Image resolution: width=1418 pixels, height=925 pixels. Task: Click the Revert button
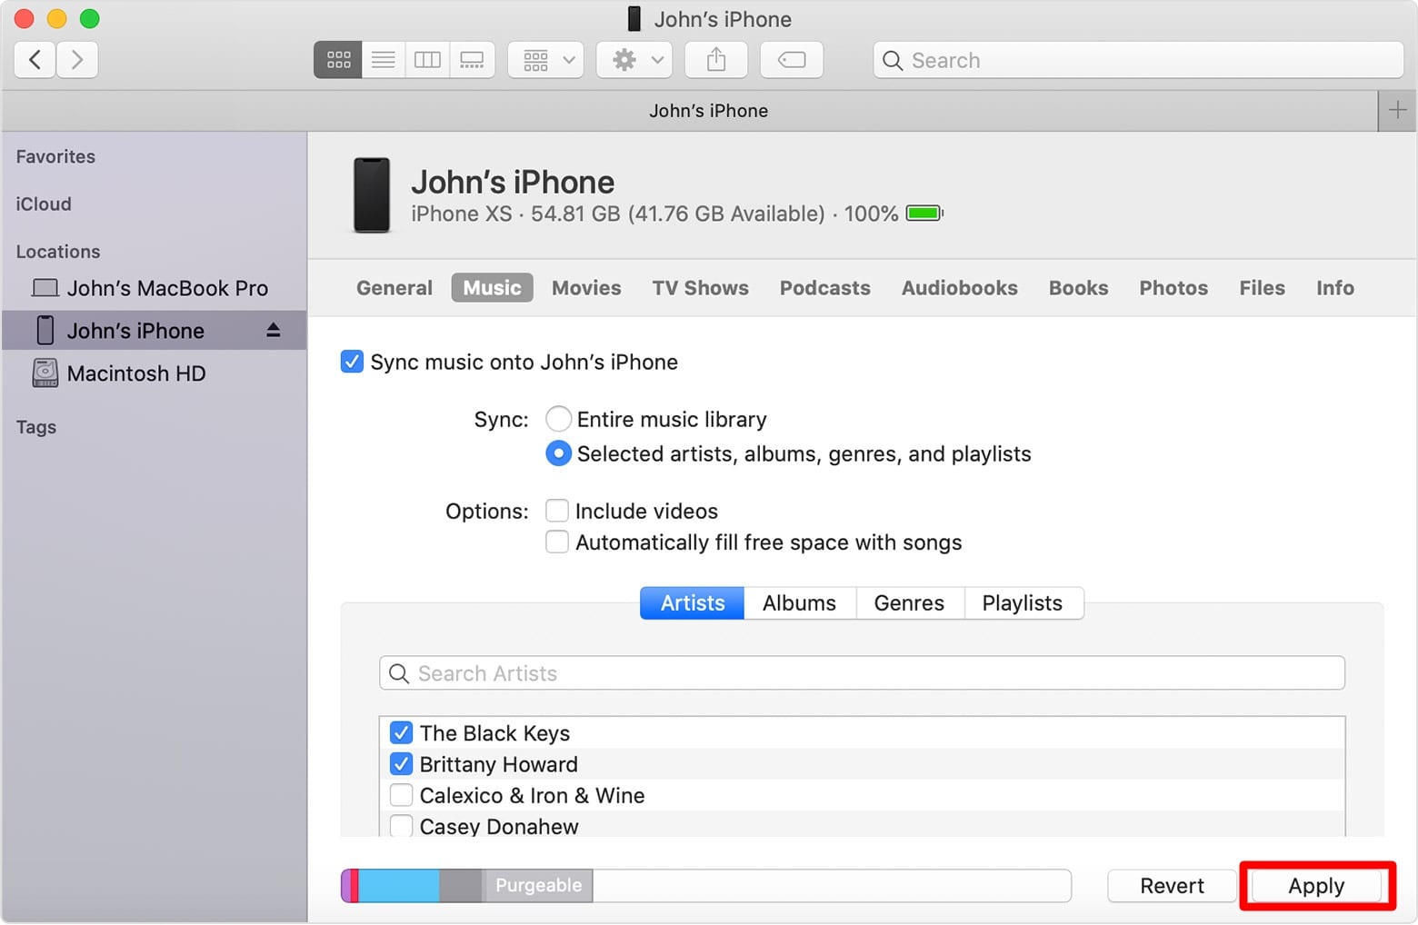pos(1172,886)
